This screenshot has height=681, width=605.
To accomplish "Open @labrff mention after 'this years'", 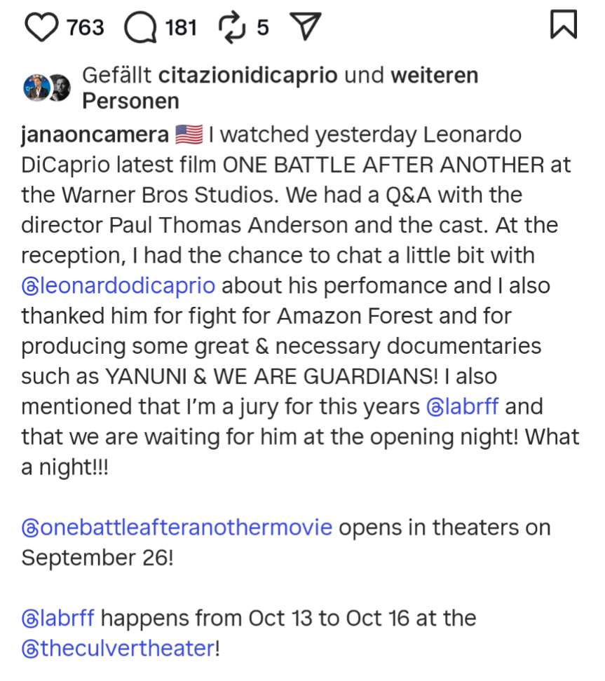I will pos(463,406).
